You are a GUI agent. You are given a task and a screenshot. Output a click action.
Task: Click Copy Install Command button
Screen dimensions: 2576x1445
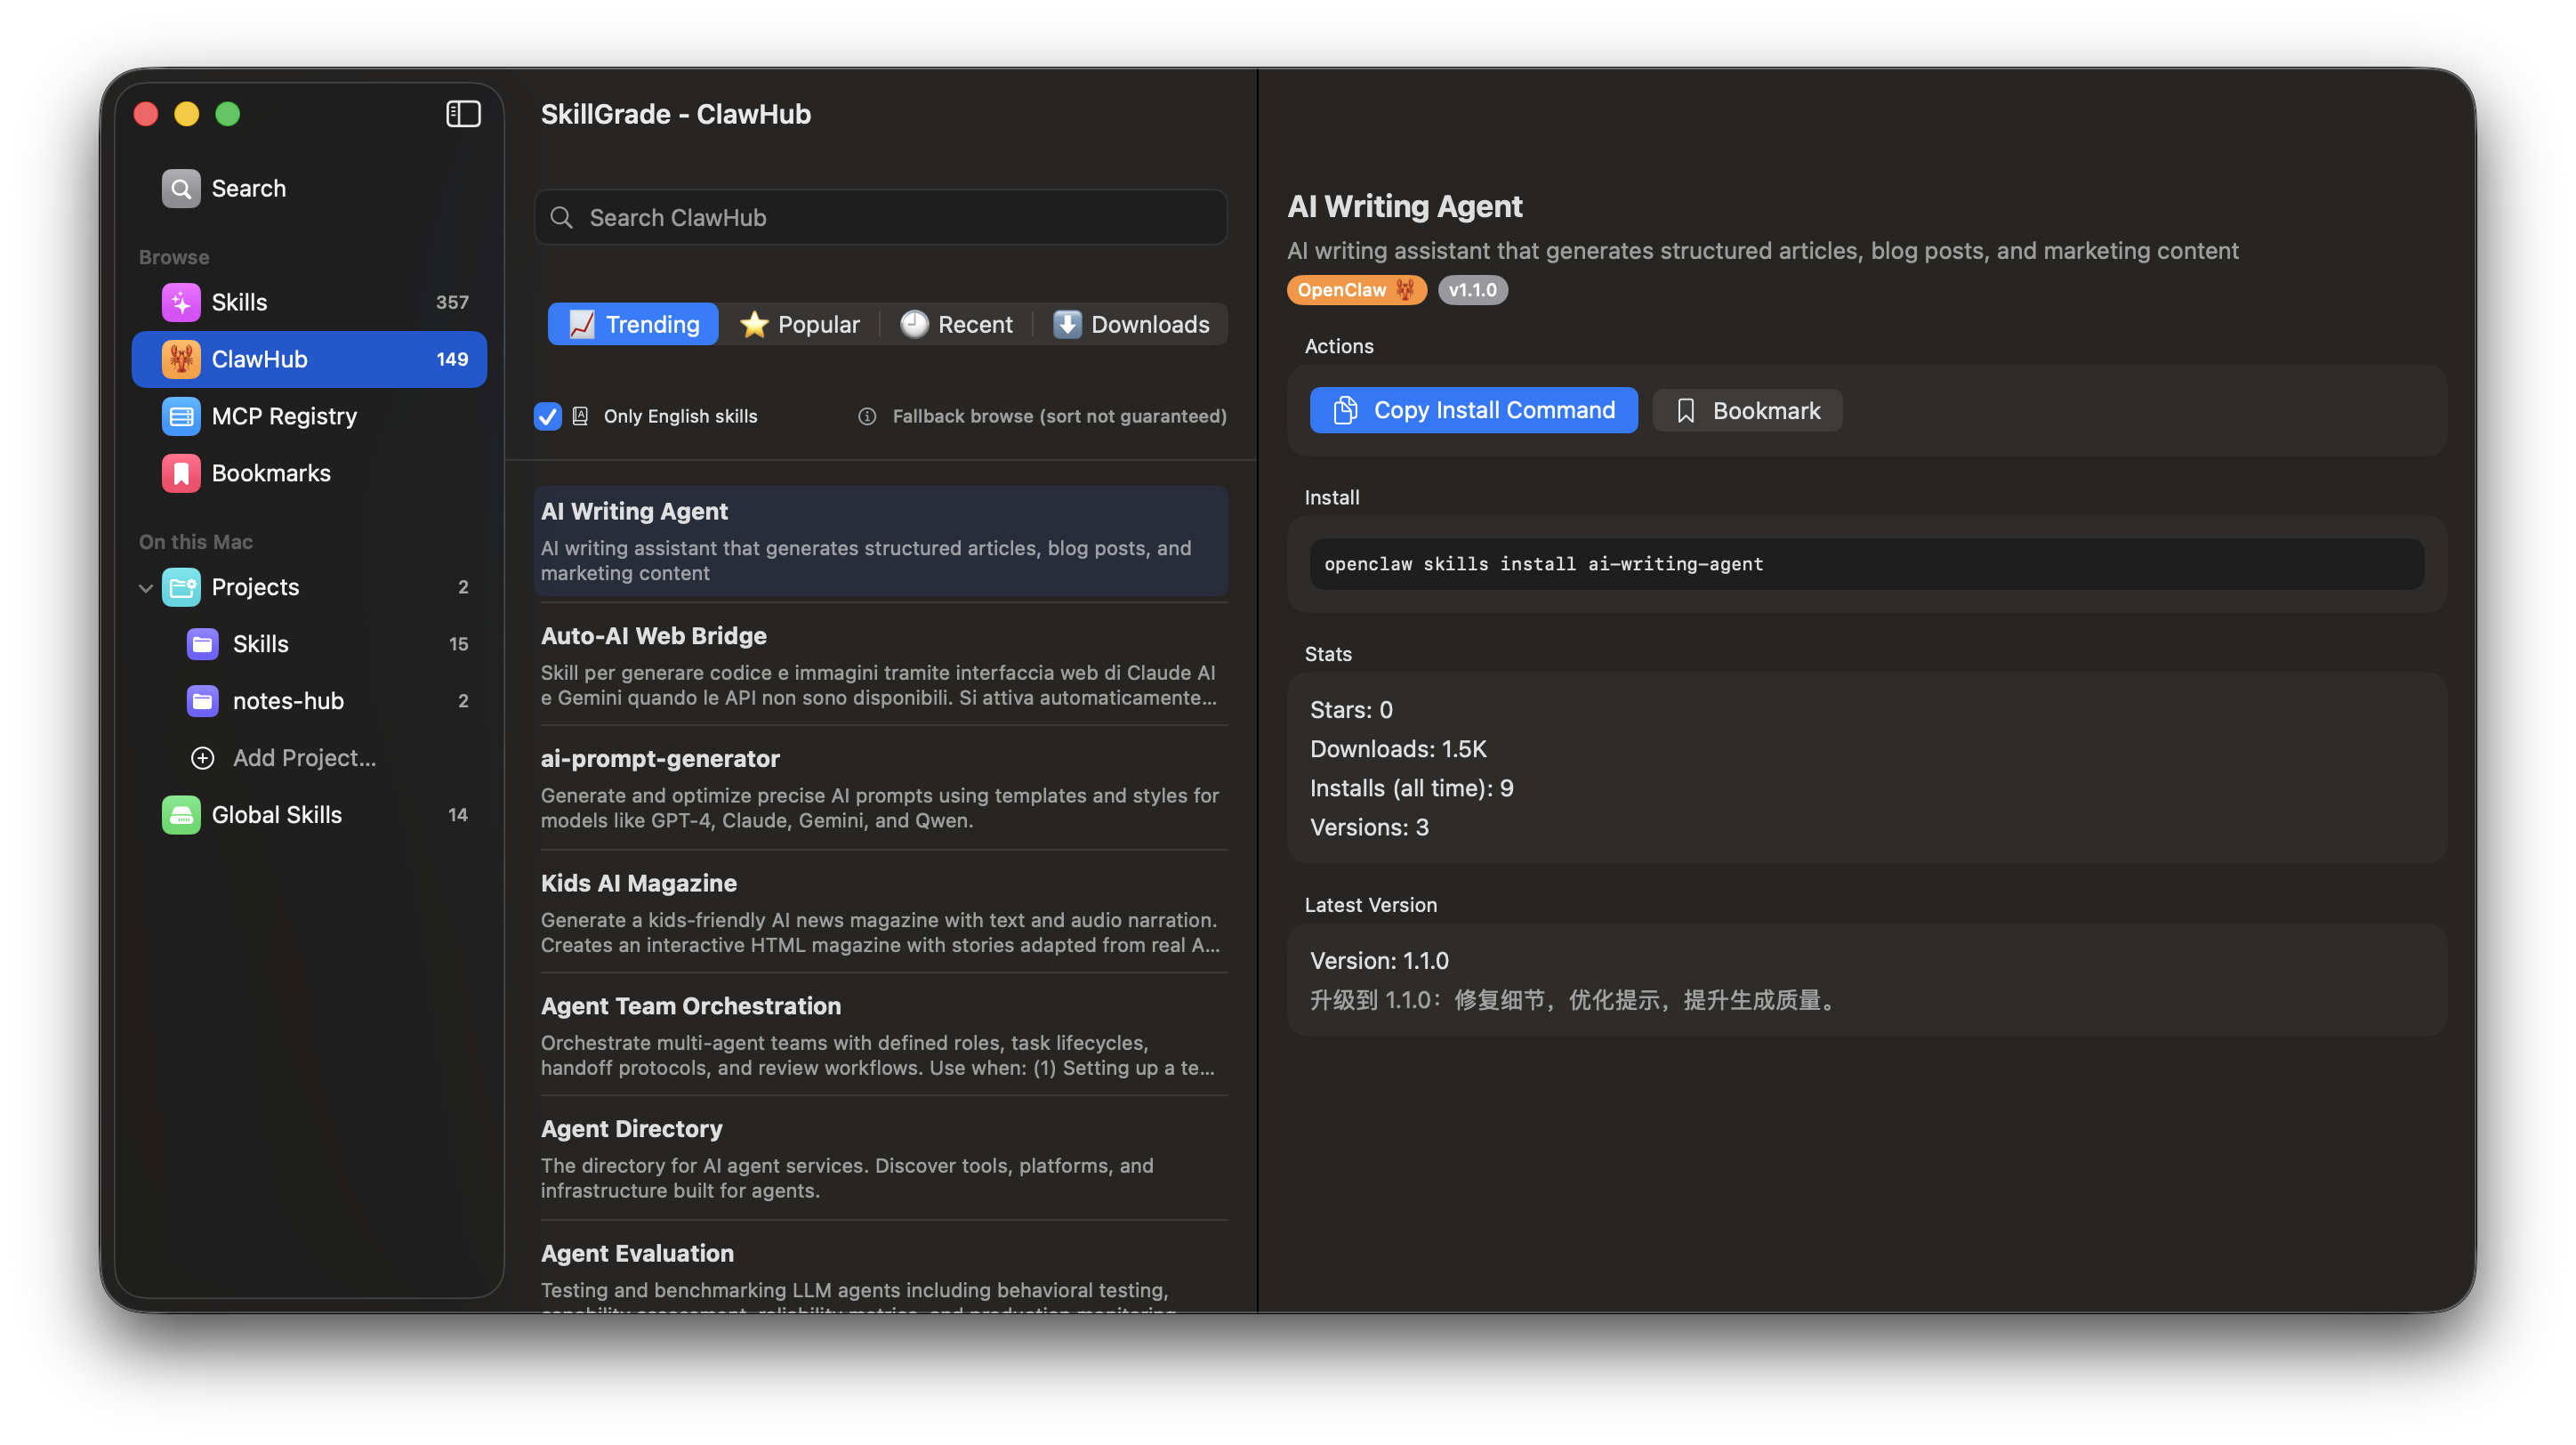pos(1473,410)
